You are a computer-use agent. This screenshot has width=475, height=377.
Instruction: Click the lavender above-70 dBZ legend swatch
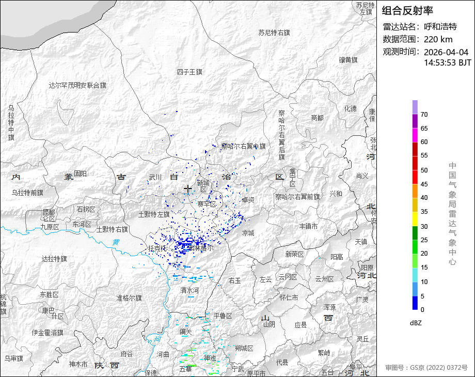pos(415,107)
